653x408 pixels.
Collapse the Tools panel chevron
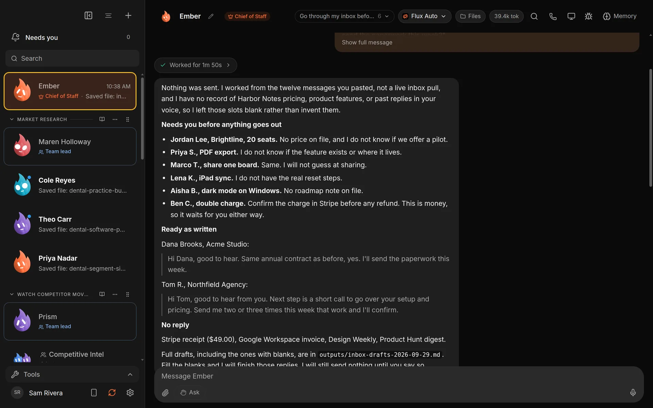(130, 374)
